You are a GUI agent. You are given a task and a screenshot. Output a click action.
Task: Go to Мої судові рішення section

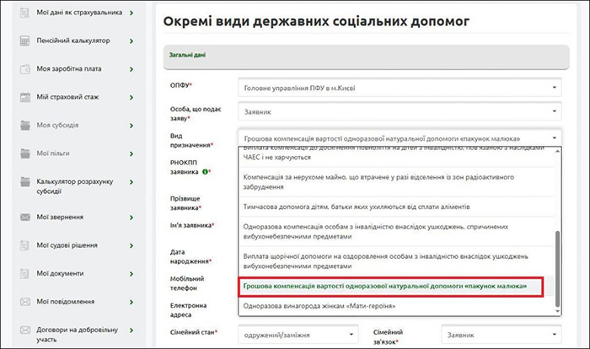point(67,245)
